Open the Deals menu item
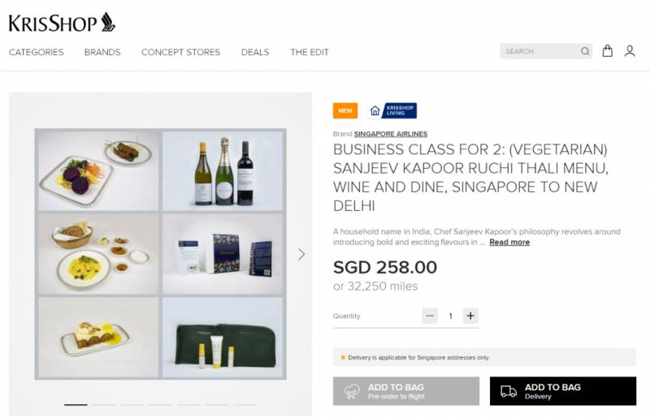Image resolution: width=650 pixels, height=418 pixels. click(x=255, y=52)
